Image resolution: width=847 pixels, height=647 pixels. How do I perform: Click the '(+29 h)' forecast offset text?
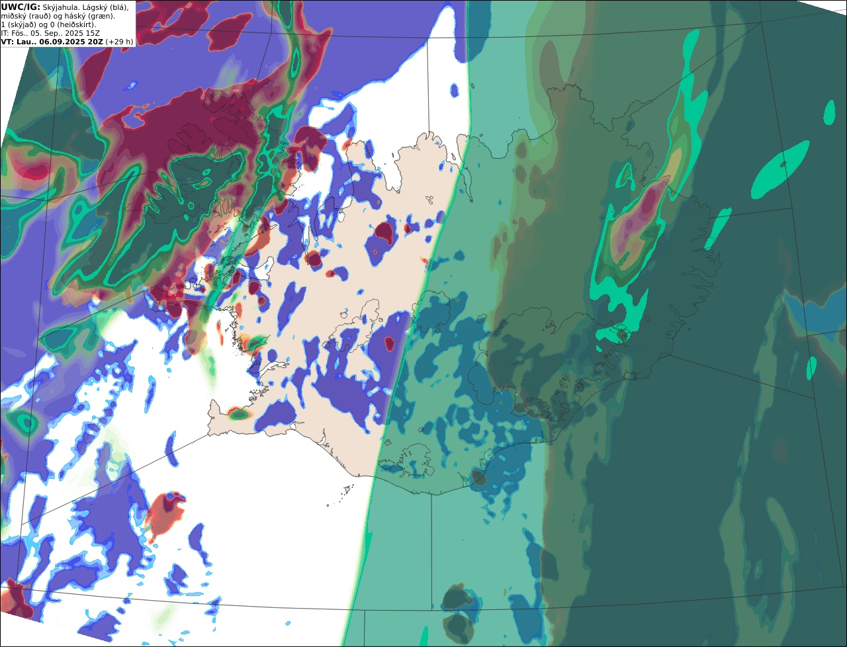tap(119, 42)
